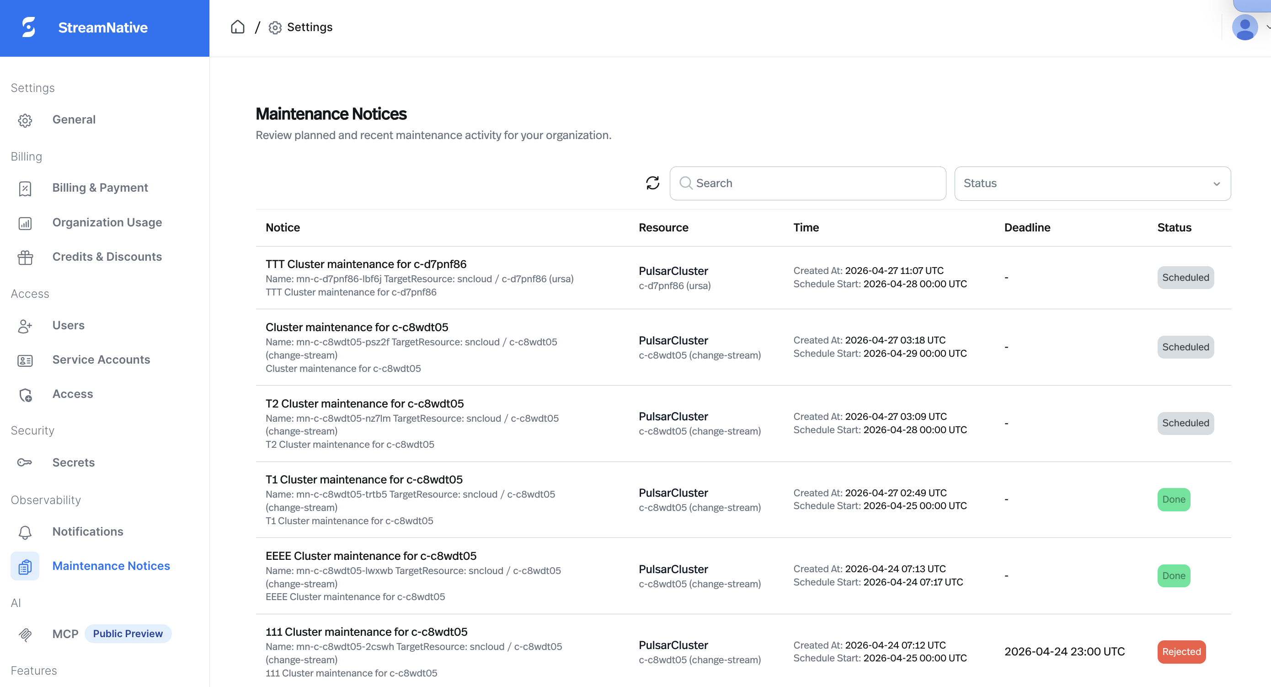Open Service Accounts page

pos(101,360)
